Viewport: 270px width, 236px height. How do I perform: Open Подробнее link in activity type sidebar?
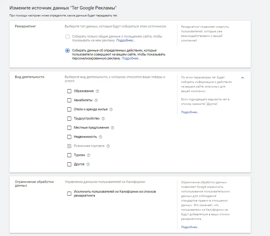pyautogui.click(x=190, y=112)
